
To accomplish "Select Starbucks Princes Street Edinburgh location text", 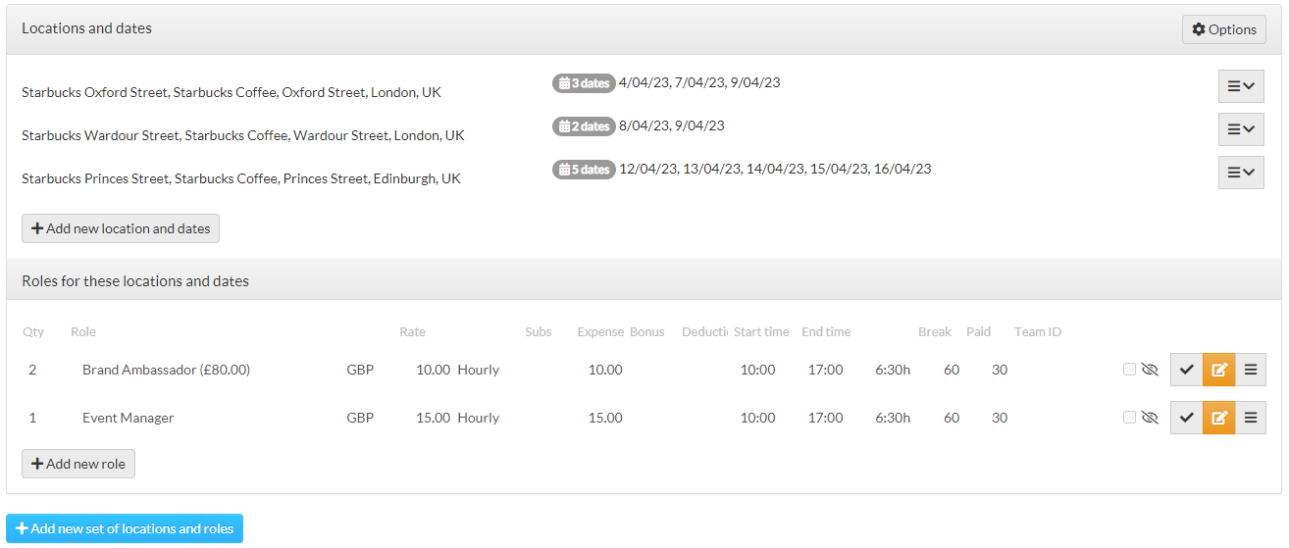I will 241,178.
